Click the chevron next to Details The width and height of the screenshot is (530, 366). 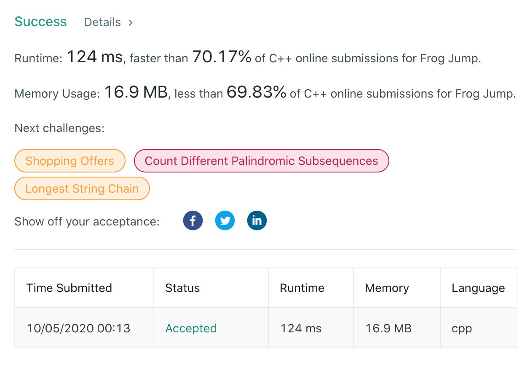[x=130, y=22]
